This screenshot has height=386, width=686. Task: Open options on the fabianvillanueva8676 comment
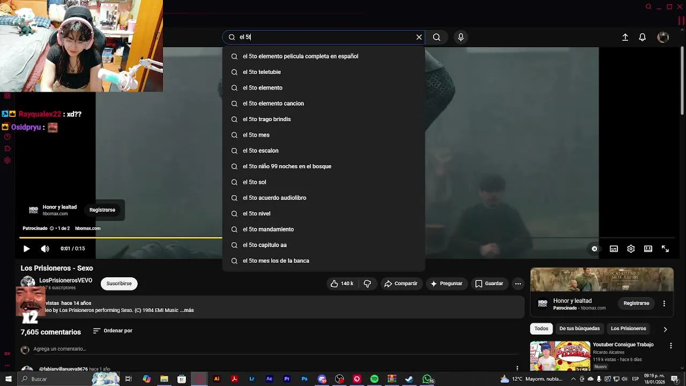517,368
